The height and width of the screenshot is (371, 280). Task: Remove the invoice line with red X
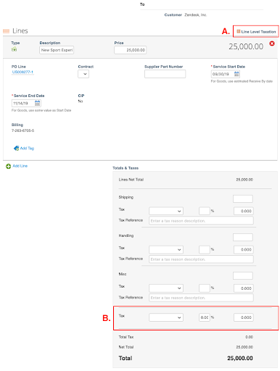coord(272,43)
